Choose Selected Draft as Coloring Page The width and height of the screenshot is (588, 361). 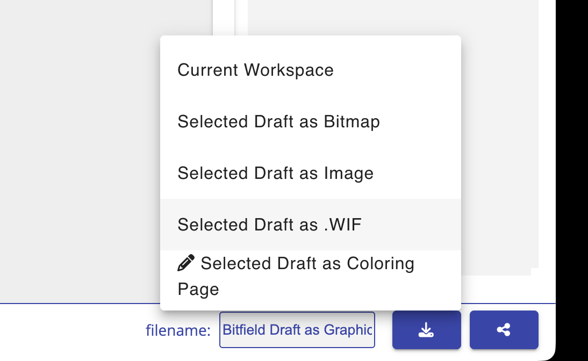point(296,275)
